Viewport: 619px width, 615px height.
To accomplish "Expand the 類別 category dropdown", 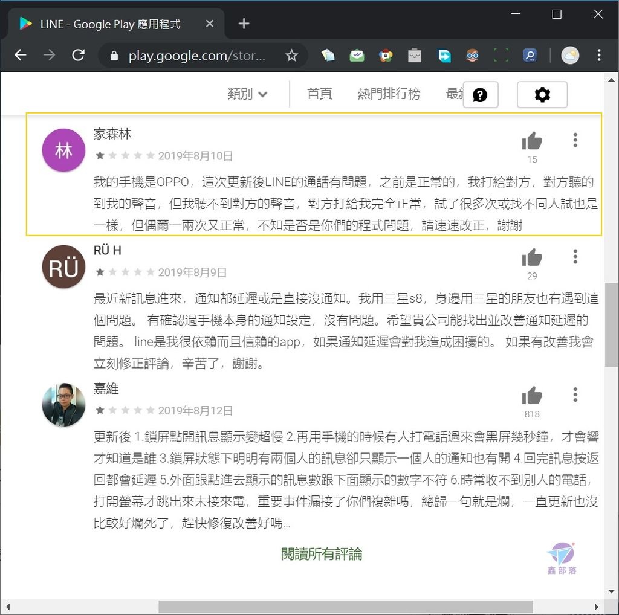I will tap(247, 94).
